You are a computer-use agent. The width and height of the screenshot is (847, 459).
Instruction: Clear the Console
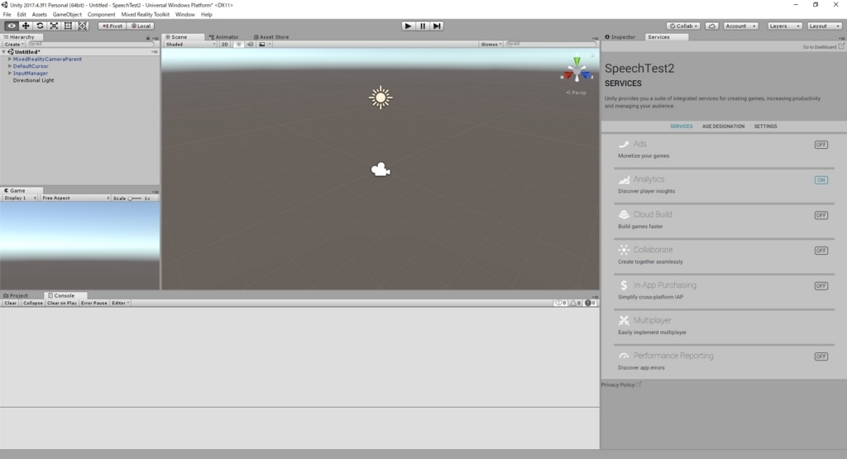pos(10,303)
